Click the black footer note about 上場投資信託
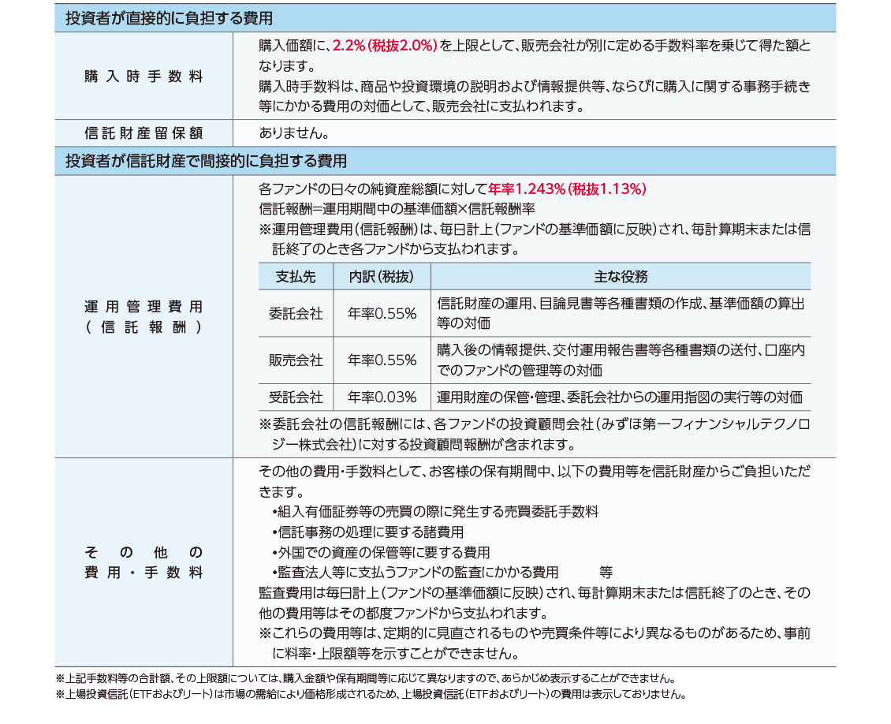 pyautogui.click(x=371, y=695)
